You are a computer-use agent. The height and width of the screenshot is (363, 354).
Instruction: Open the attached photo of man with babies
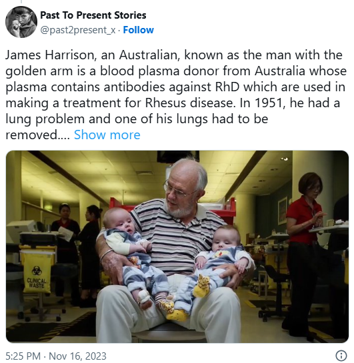point(177,246)
